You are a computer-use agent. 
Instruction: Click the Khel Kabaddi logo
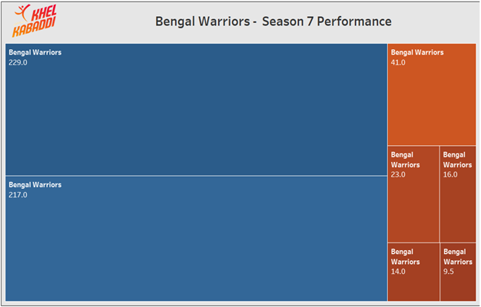[35, 21]
